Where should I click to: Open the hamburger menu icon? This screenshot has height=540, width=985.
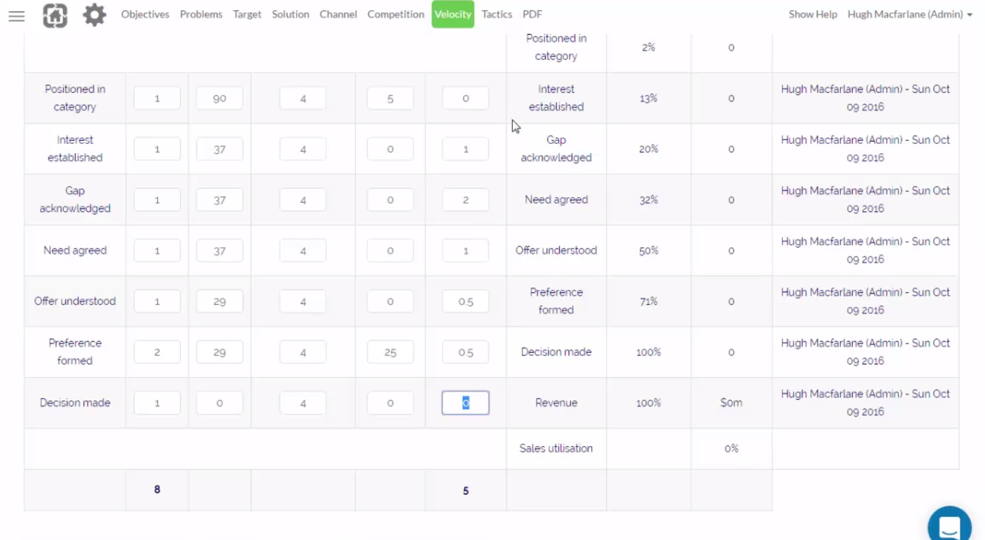(17, 16)
